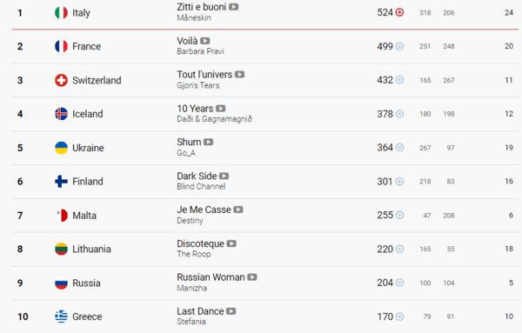Select the points circle next to 364
This screenshot has height=333, width=522.
[399, 147]
